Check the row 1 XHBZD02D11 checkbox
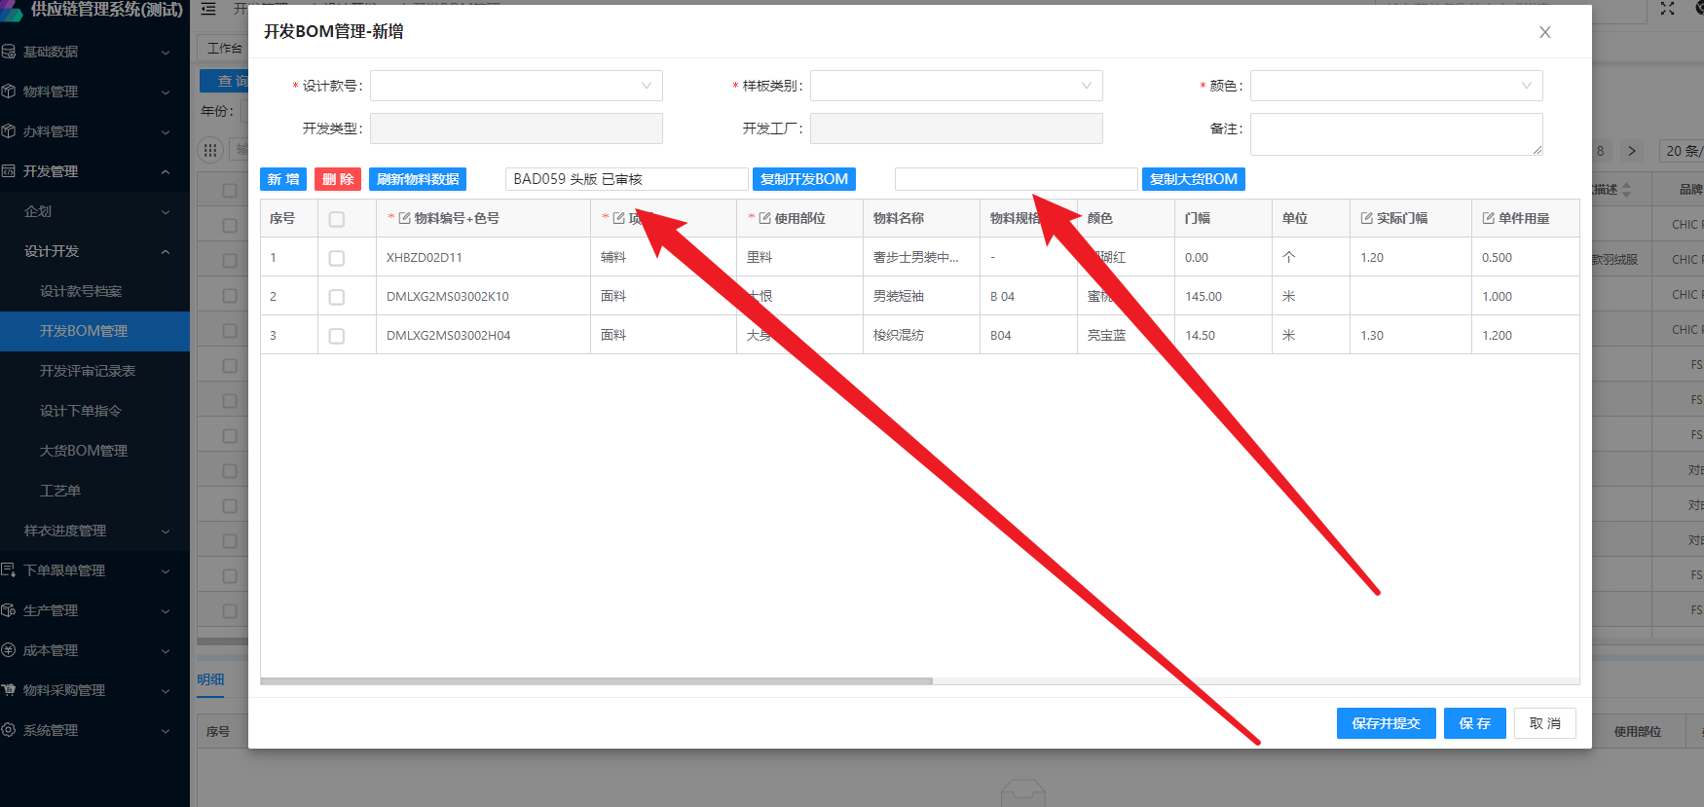Image resolution: width=1704 pixels, height=807 pixels. pos(337,258)
